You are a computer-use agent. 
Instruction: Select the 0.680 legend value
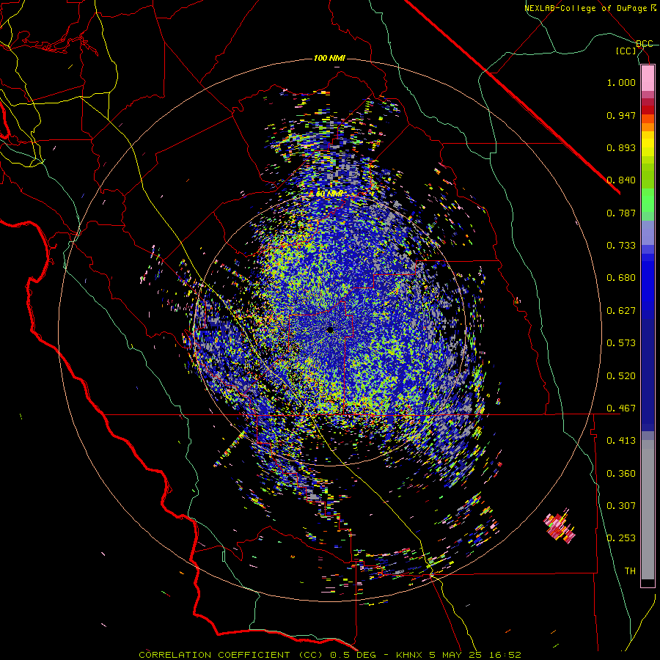(x=621, y=278)
